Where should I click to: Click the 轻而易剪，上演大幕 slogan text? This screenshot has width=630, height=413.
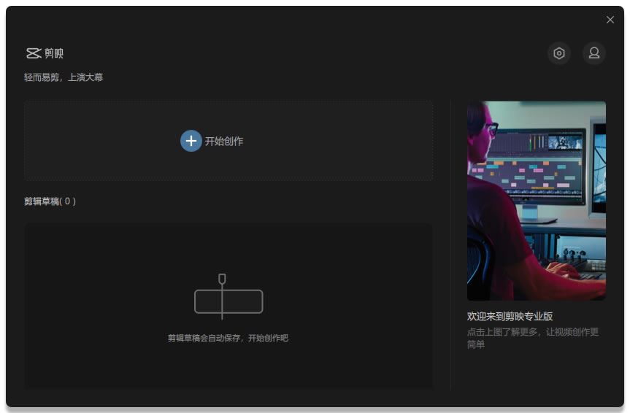click(x=64, y=77)
